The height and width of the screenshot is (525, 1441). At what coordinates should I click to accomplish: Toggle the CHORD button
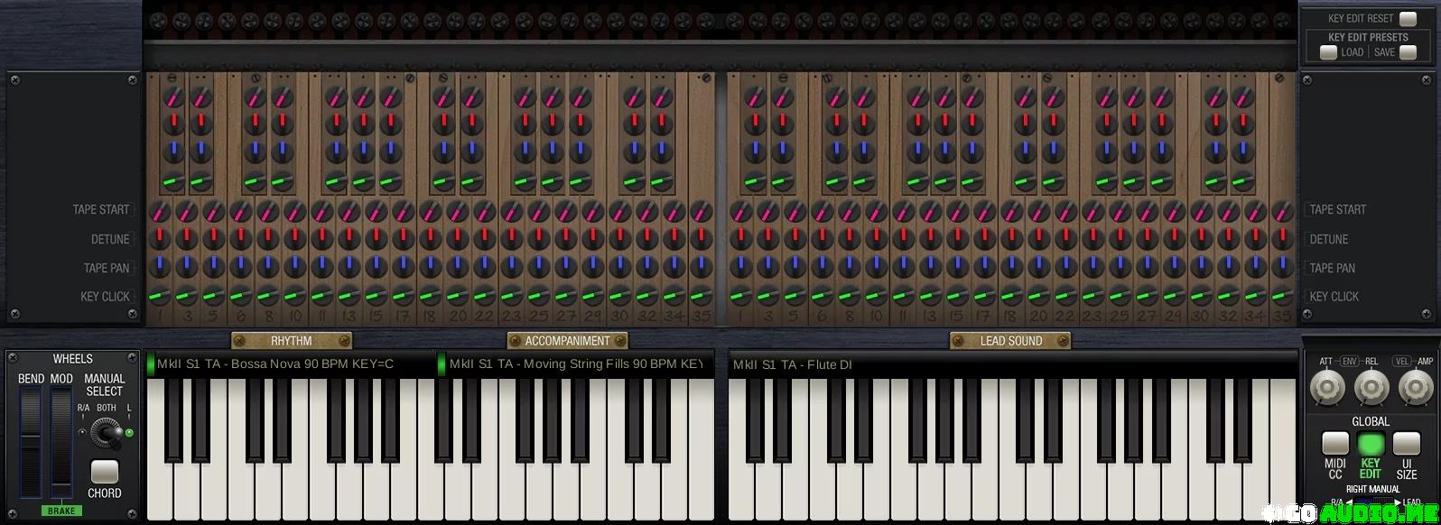point(105,472)
